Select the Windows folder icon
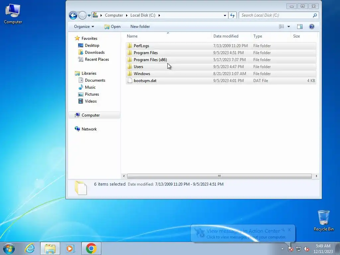 pos(130,73)
